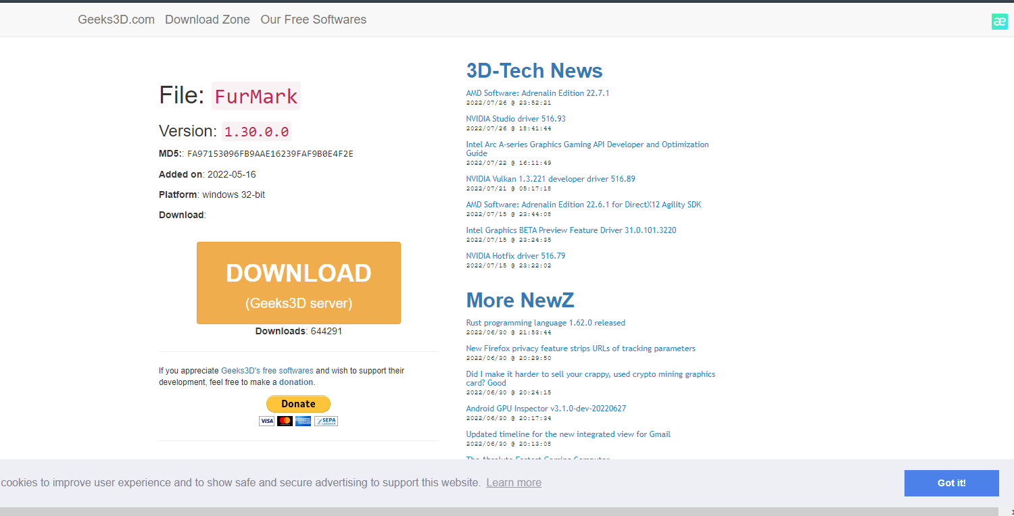
Task: Click the American Express card icon
Action: coord(303,421)
